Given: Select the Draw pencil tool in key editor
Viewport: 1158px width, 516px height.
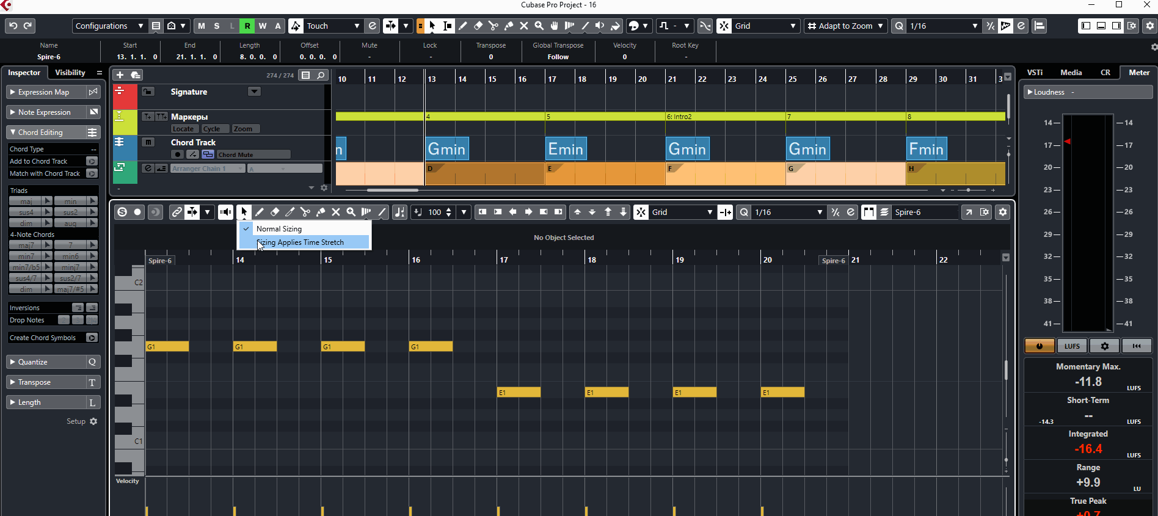Looking at the screenshot, I should pos(260,212).
